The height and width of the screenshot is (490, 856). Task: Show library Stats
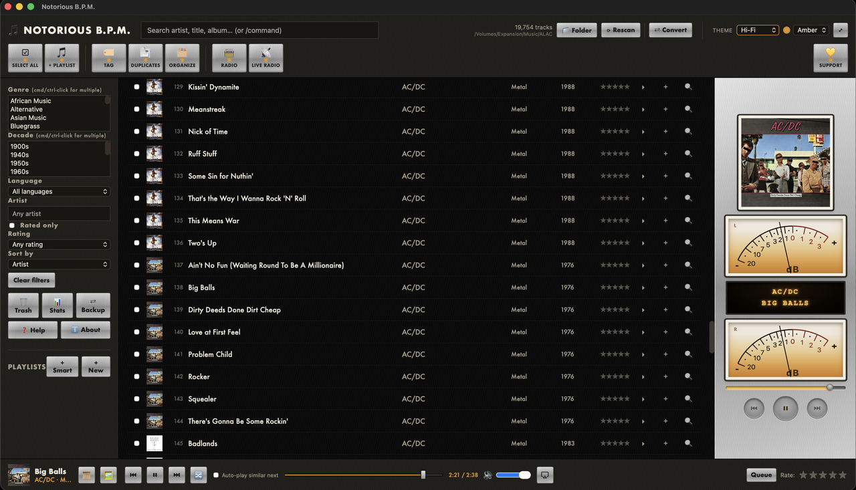click(58, 305)
